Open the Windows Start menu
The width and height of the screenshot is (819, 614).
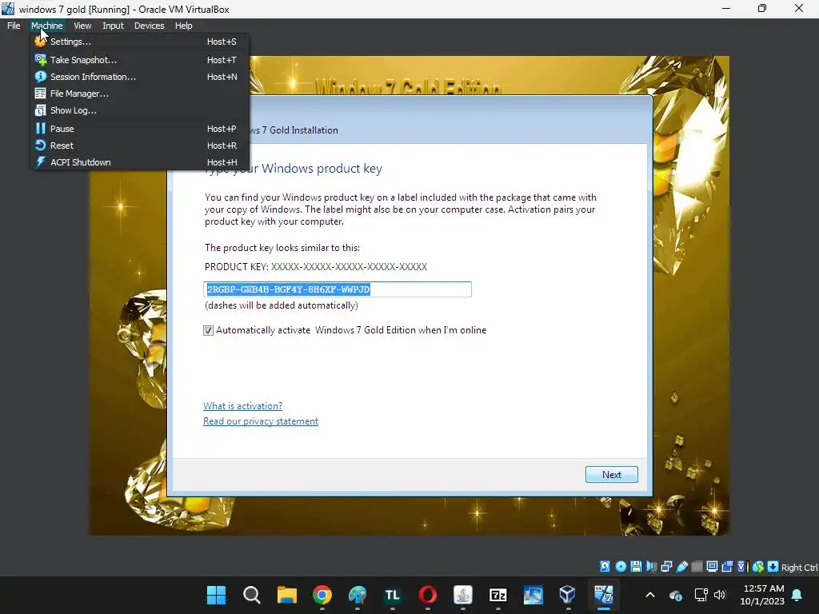pos(216,595)
